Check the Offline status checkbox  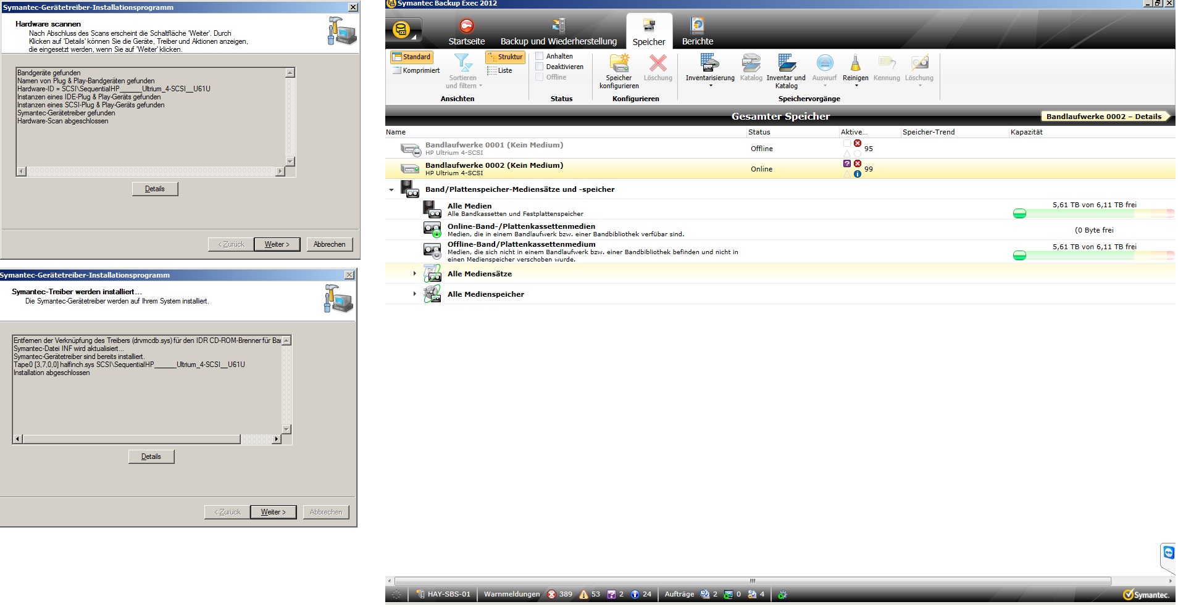pyautogui.click(x=539, y=77)
